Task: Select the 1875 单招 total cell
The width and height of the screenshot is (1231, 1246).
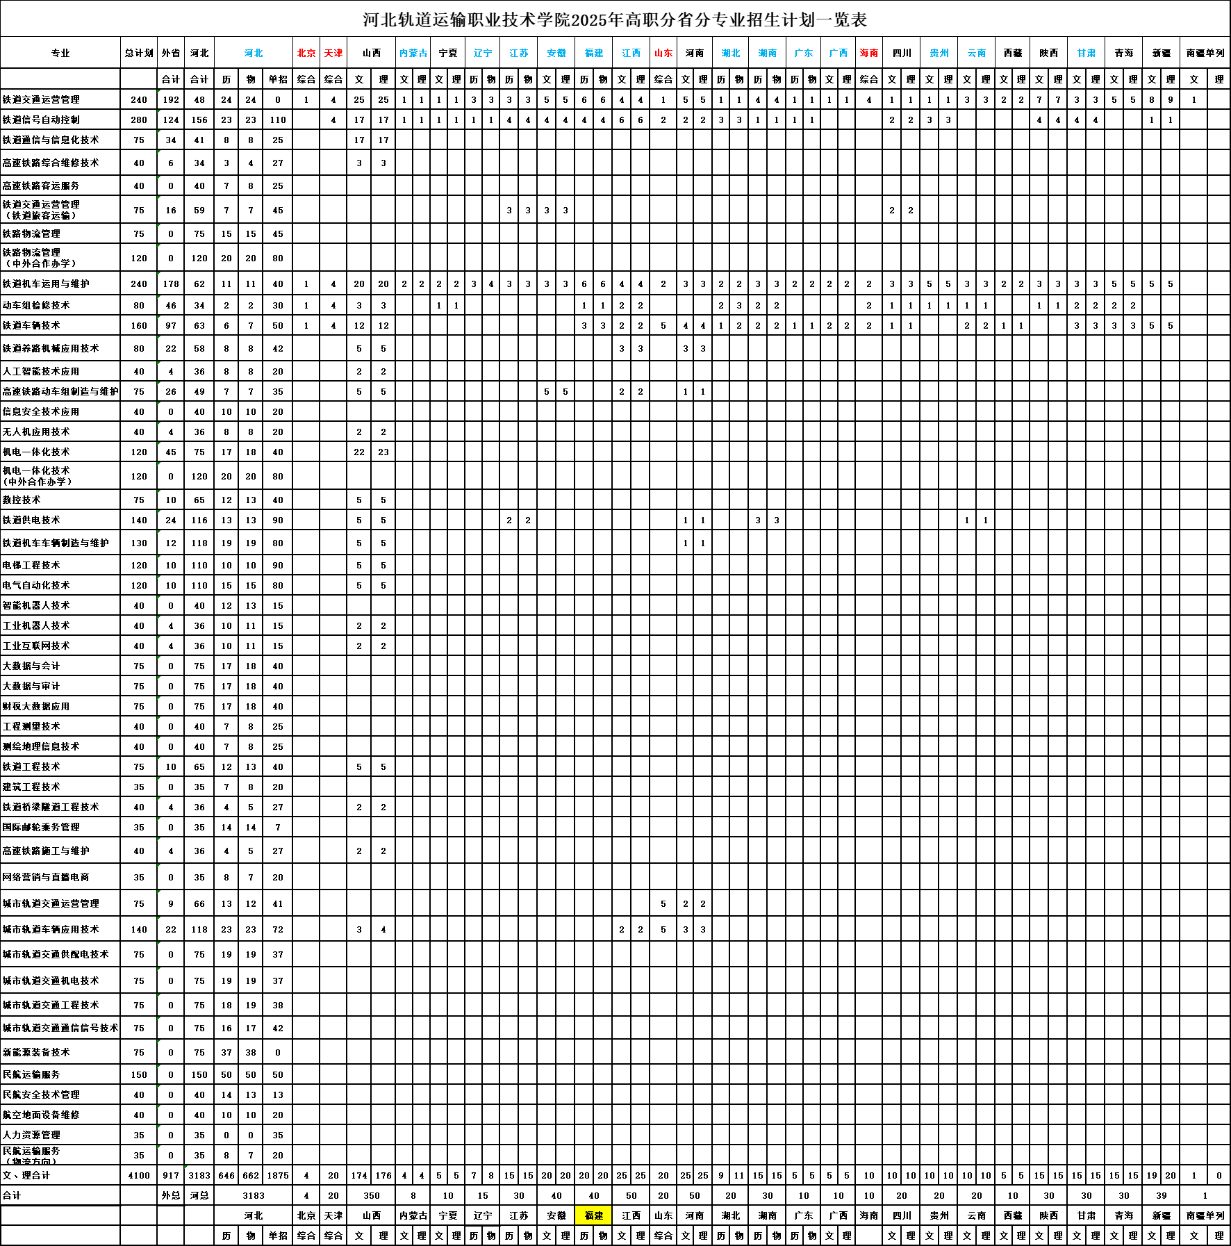Action: click(x=278, y=1175)
